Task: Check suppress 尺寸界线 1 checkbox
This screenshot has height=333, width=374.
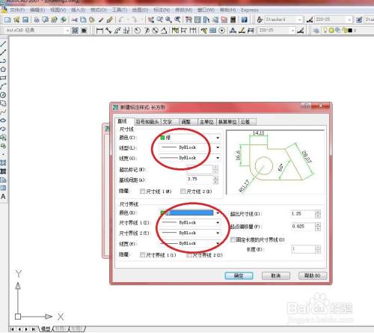Action: [142, 254]
